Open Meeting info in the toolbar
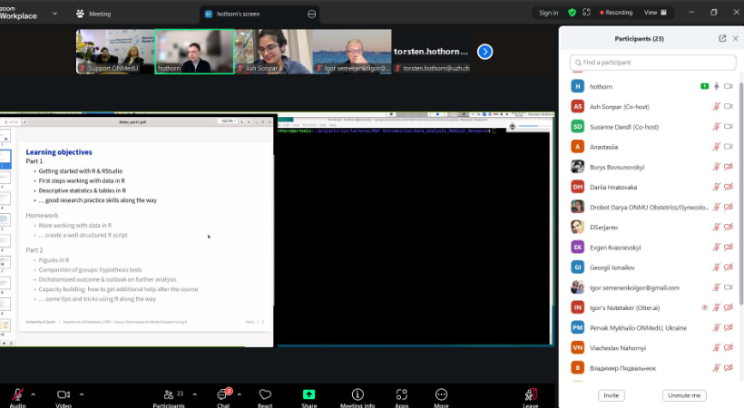This screenshot has height=408, width=744. (357, 394)
